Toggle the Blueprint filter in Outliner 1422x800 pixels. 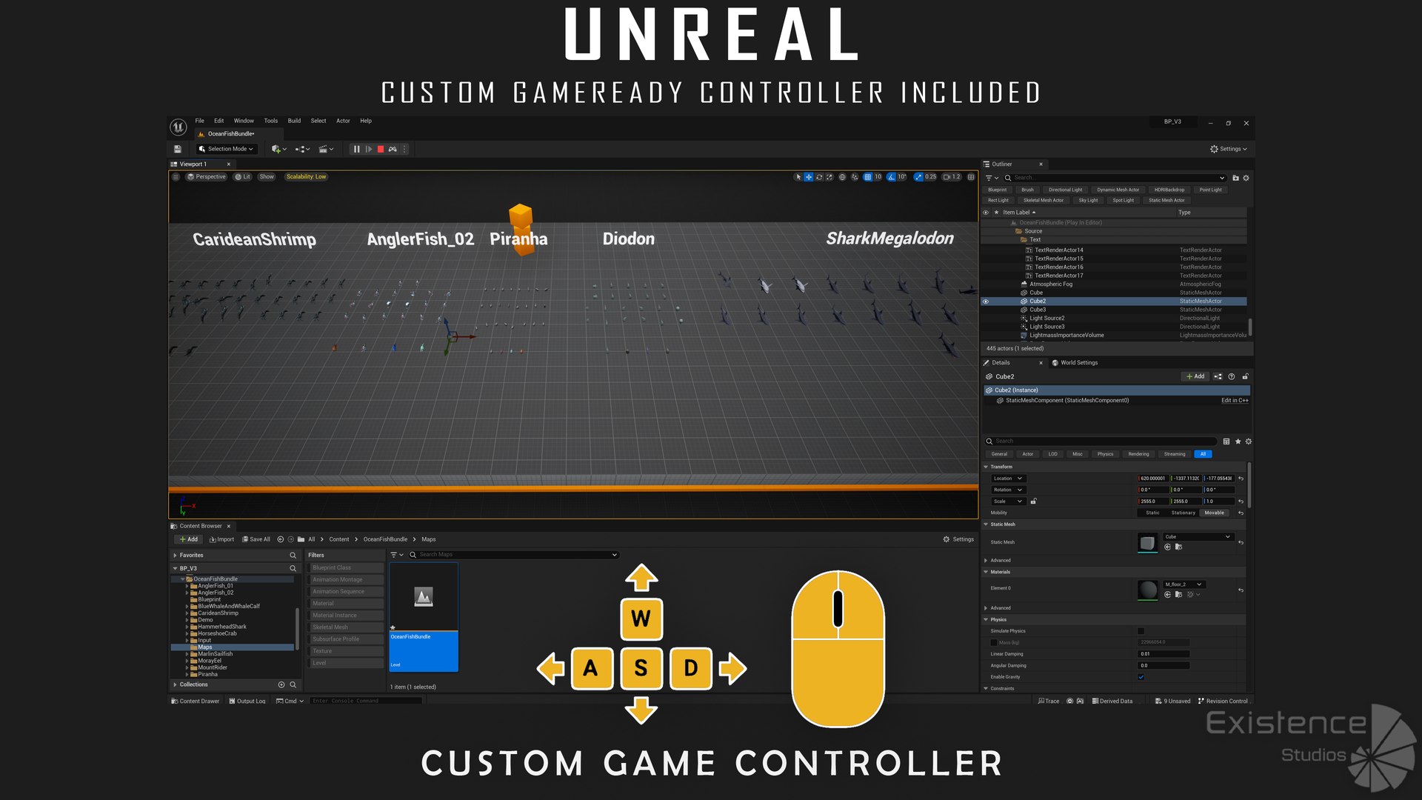[x=998, y=190]
